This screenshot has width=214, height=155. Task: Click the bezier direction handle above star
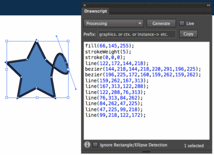pos(56,36)
